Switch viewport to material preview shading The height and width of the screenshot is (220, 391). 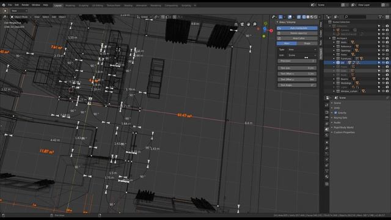coord(312,17)
